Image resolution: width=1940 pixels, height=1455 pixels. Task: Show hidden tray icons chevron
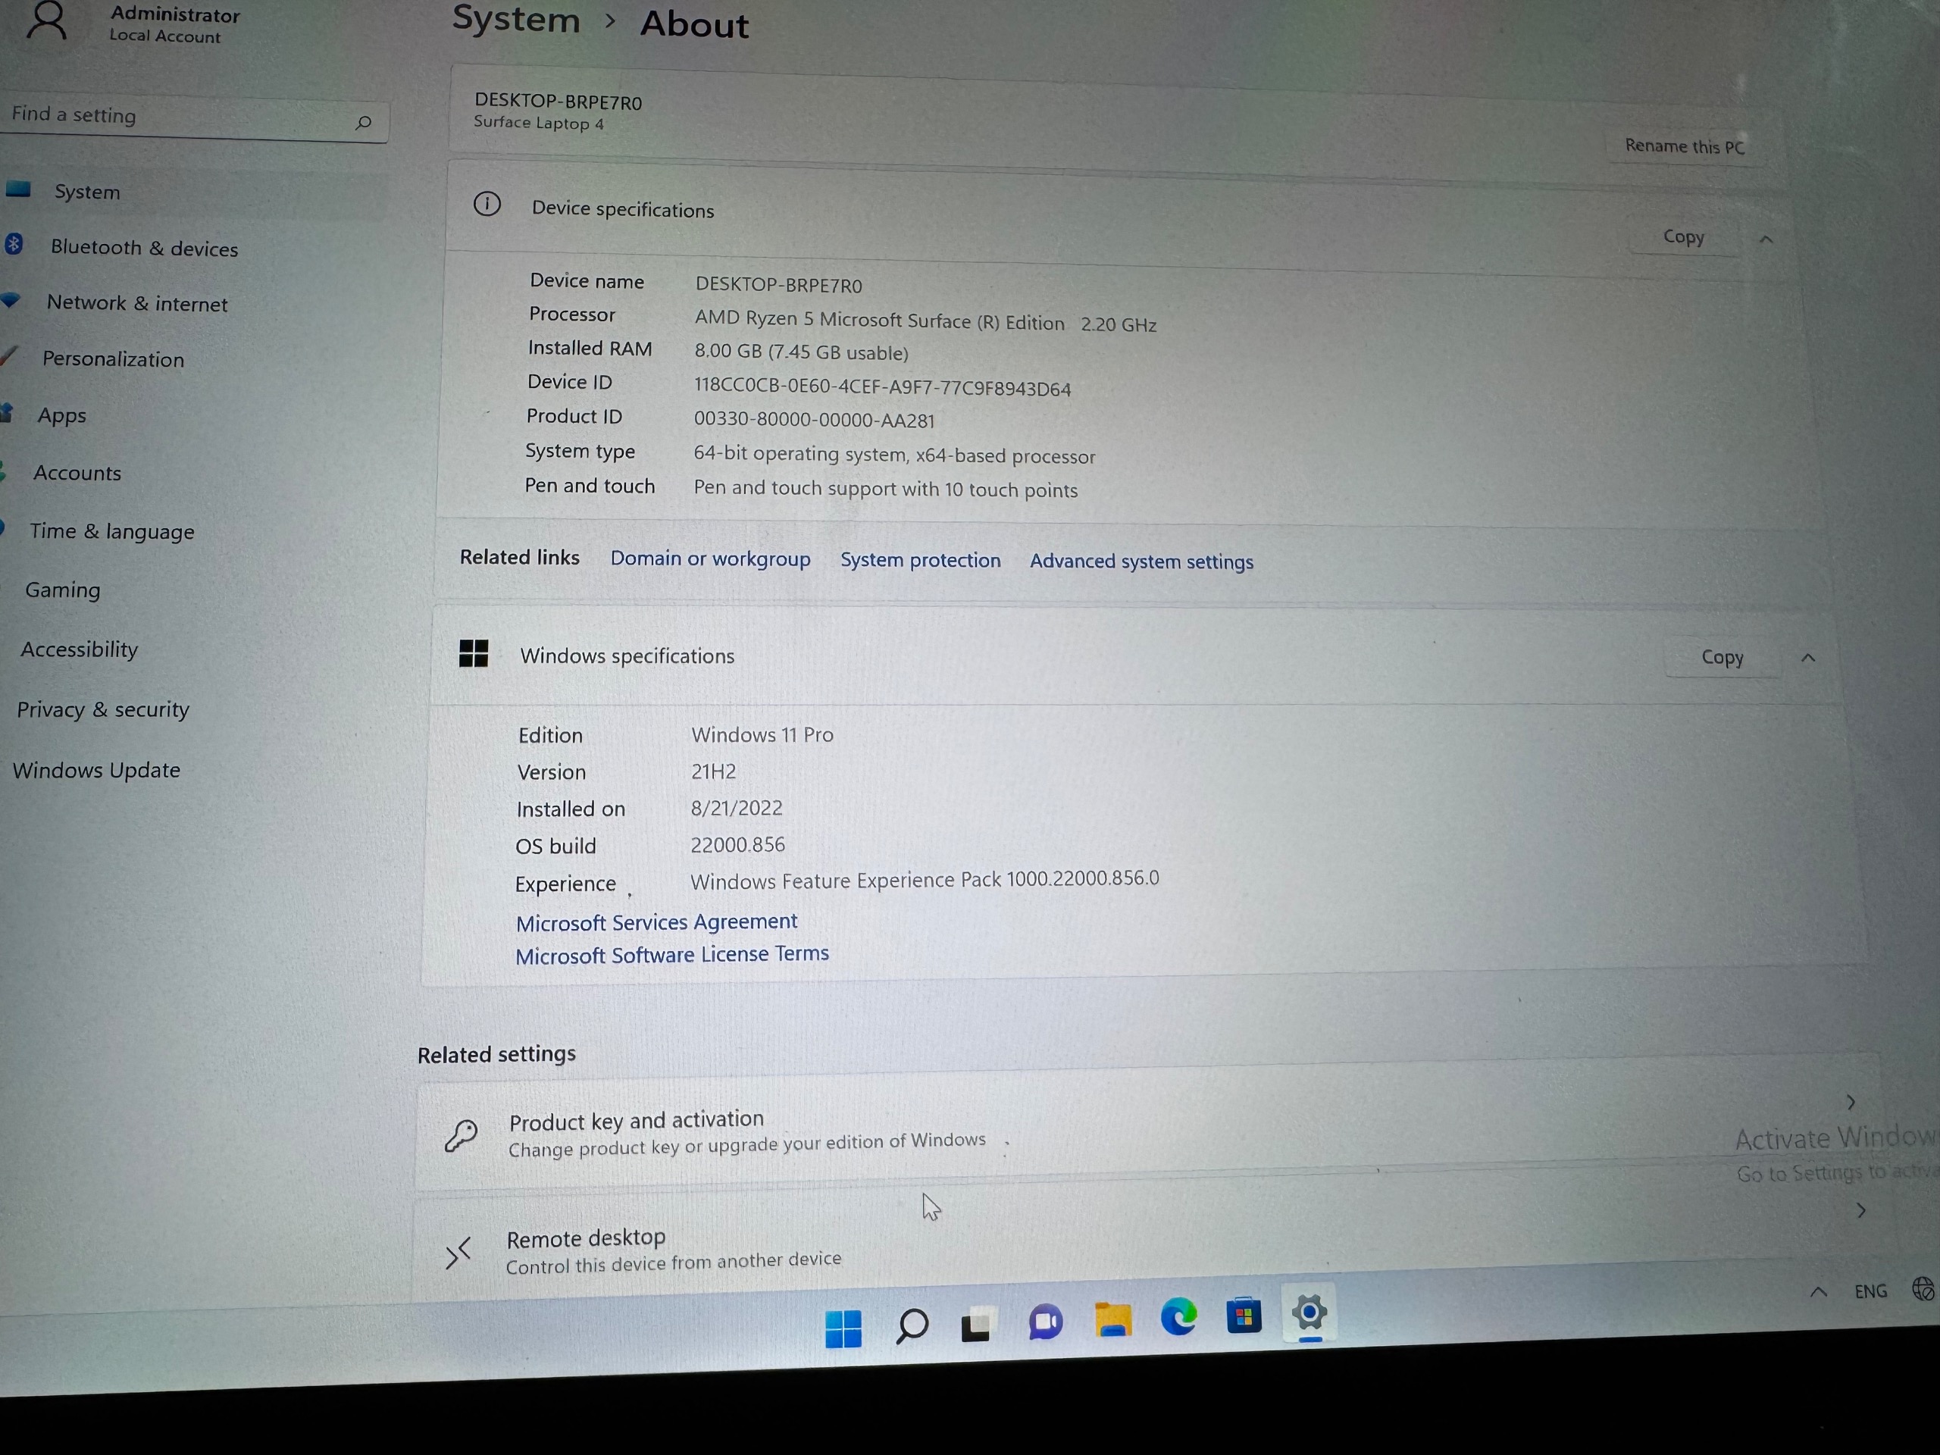(x=1818, y=1292)
